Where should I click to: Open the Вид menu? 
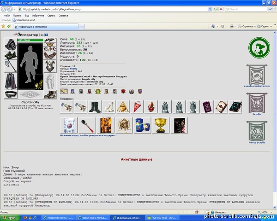coord(26,16)
